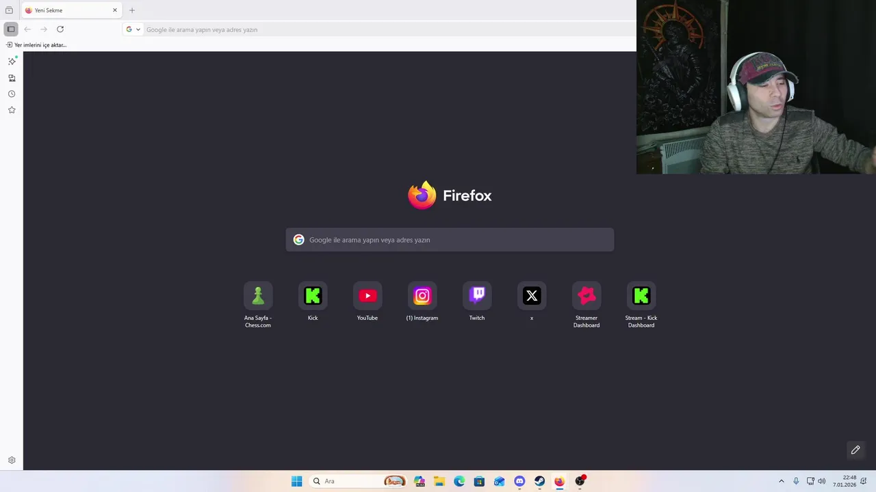Viewport: 876px width, 492px height.
Task: Open the clock showing 22:48
Action: pyautogui.click(x=845, y=481)
